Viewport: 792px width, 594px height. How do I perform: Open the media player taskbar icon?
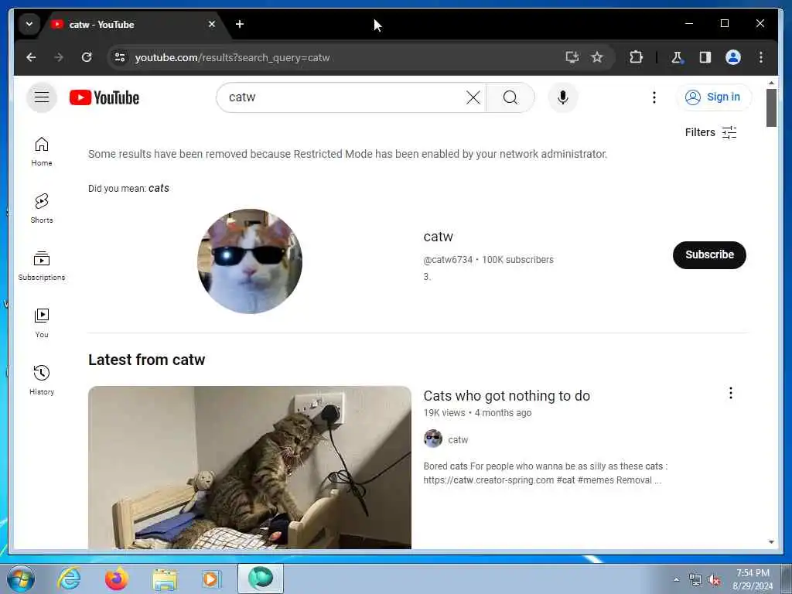(x=212, y=579)
